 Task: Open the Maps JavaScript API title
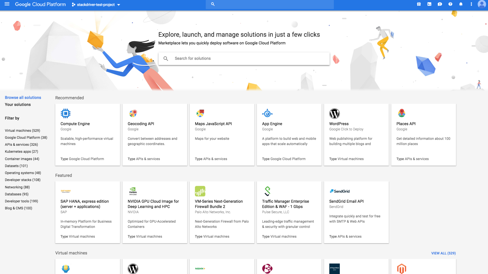click(213, 124)
